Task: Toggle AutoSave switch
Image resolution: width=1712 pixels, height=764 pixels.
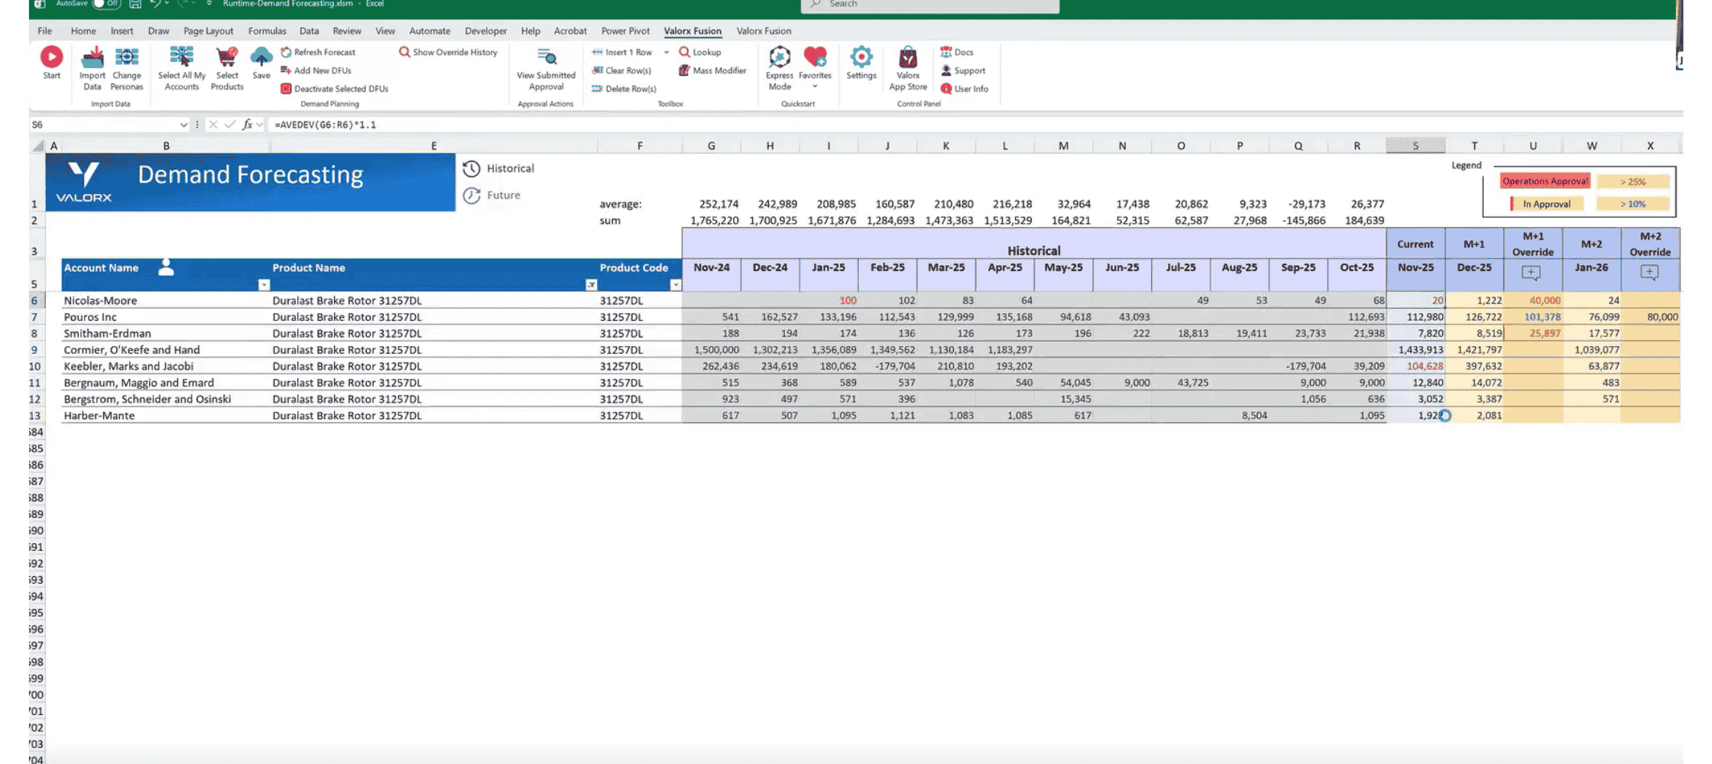Action: [x=107, y=4]
